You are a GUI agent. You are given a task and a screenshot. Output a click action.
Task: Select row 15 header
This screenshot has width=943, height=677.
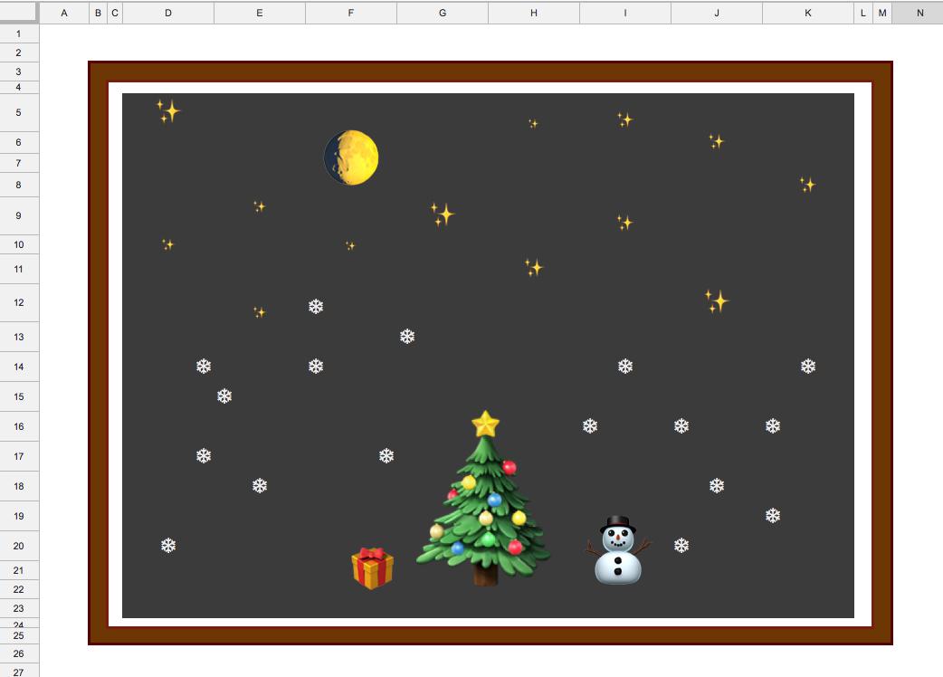(19, 396)
